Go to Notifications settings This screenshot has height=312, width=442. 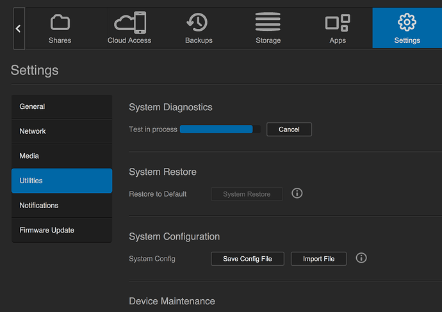coord(61,206)
